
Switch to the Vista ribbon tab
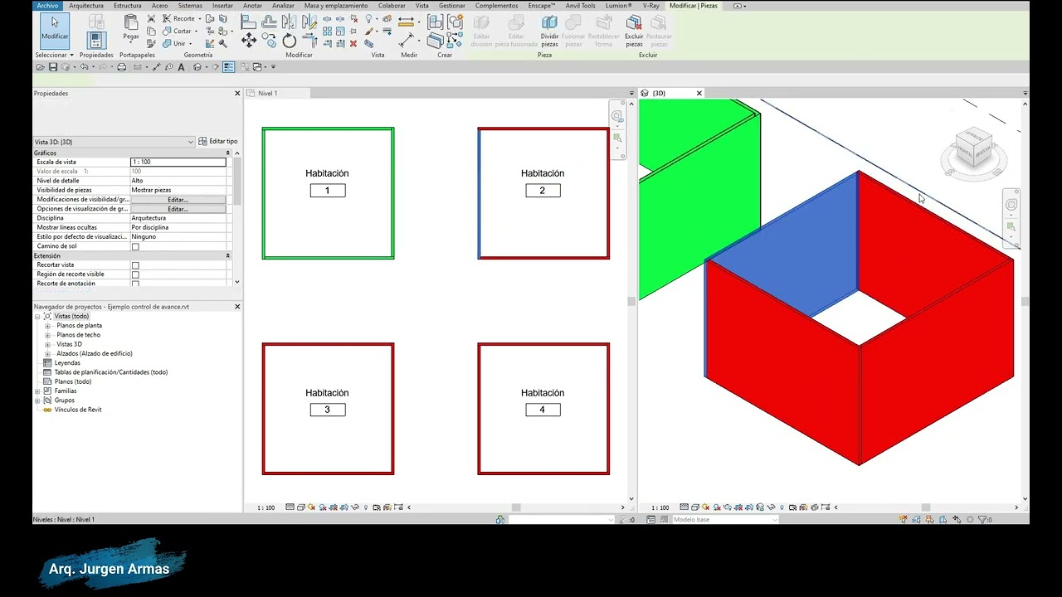coord(422,5)
